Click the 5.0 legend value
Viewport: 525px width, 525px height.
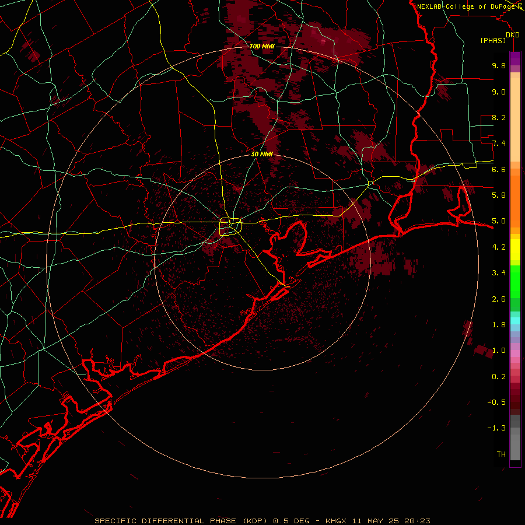499,221
